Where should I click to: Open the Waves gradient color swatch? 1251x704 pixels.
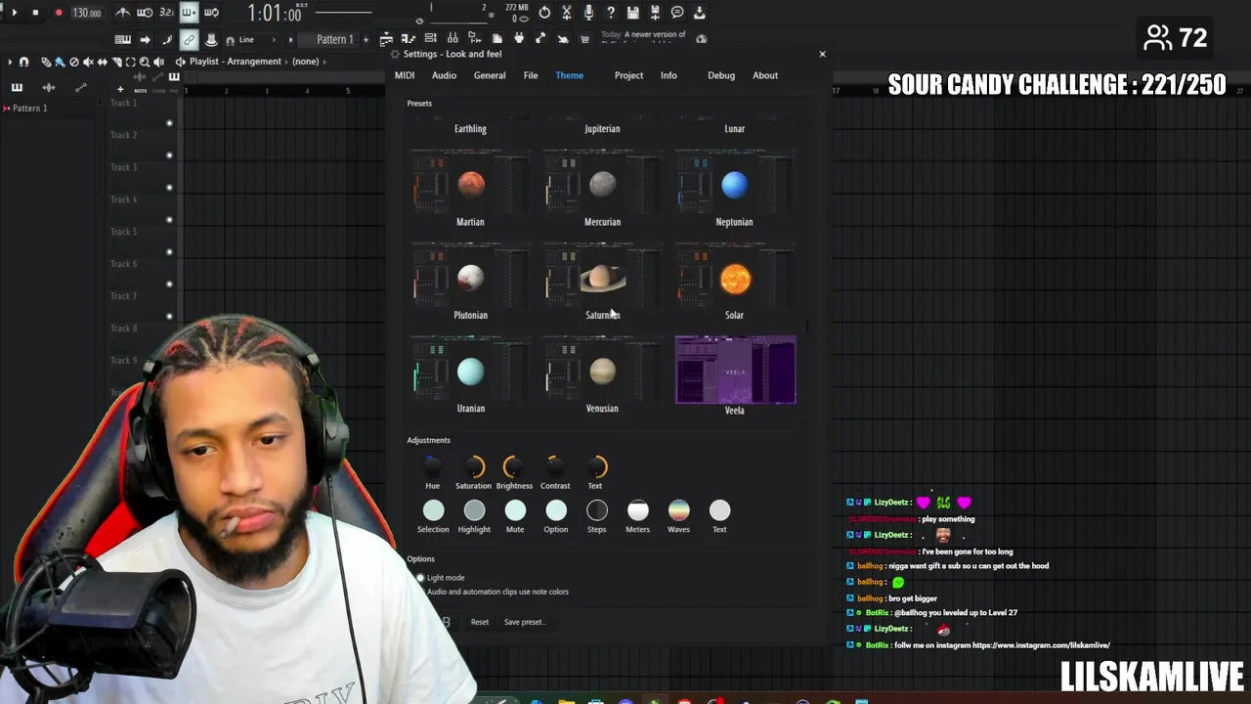pyautogui.click(x=678, y=510)
